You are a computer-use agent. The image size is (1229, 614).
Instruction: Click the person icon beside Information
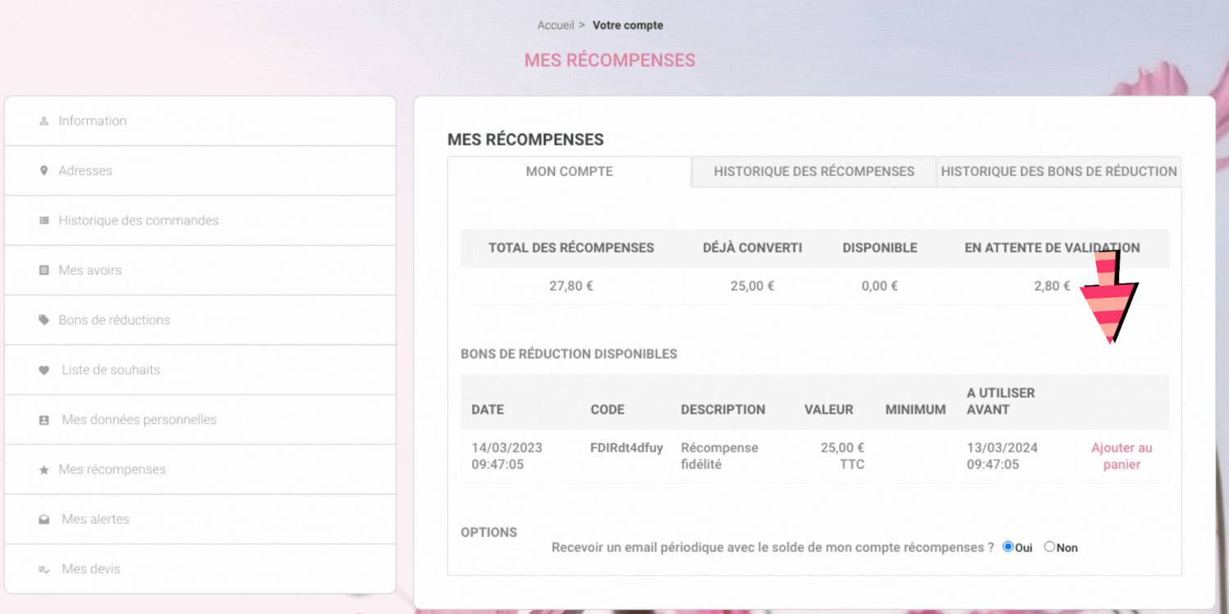point(44,121)
